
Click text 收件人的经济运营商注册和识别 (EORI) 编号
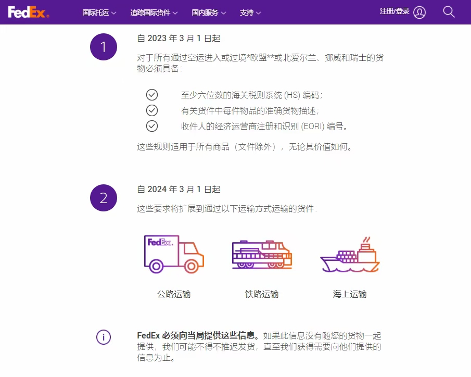pos(264,127)
